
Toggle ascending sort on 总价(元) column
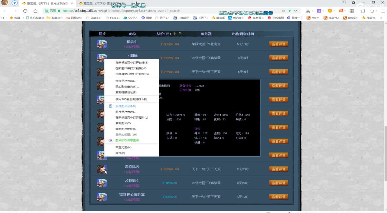click(180, 34)
